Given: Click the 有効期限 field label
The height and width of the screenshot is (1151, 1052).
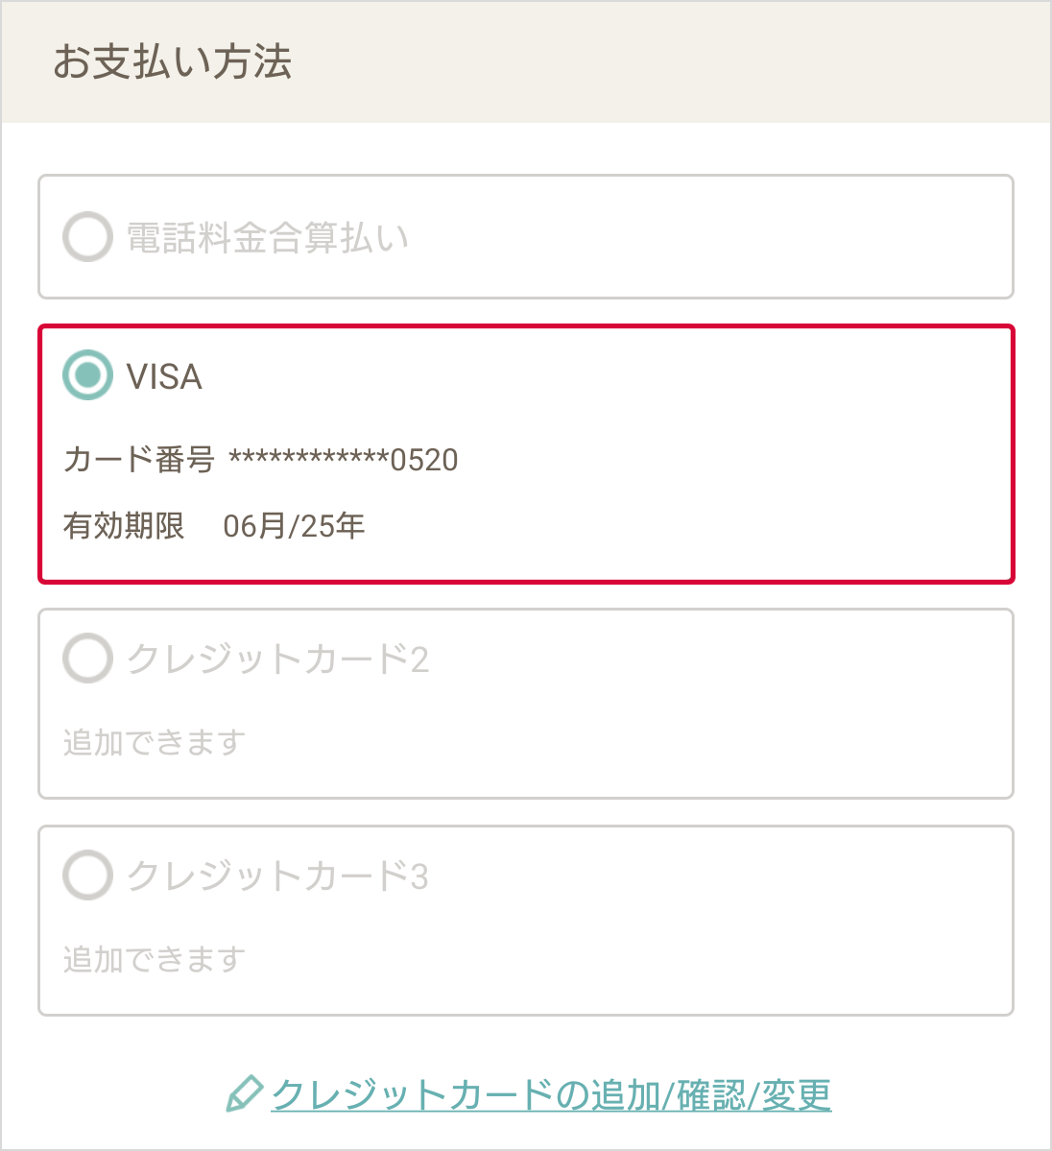Looking at the screenshot, I should pos(124,526).
